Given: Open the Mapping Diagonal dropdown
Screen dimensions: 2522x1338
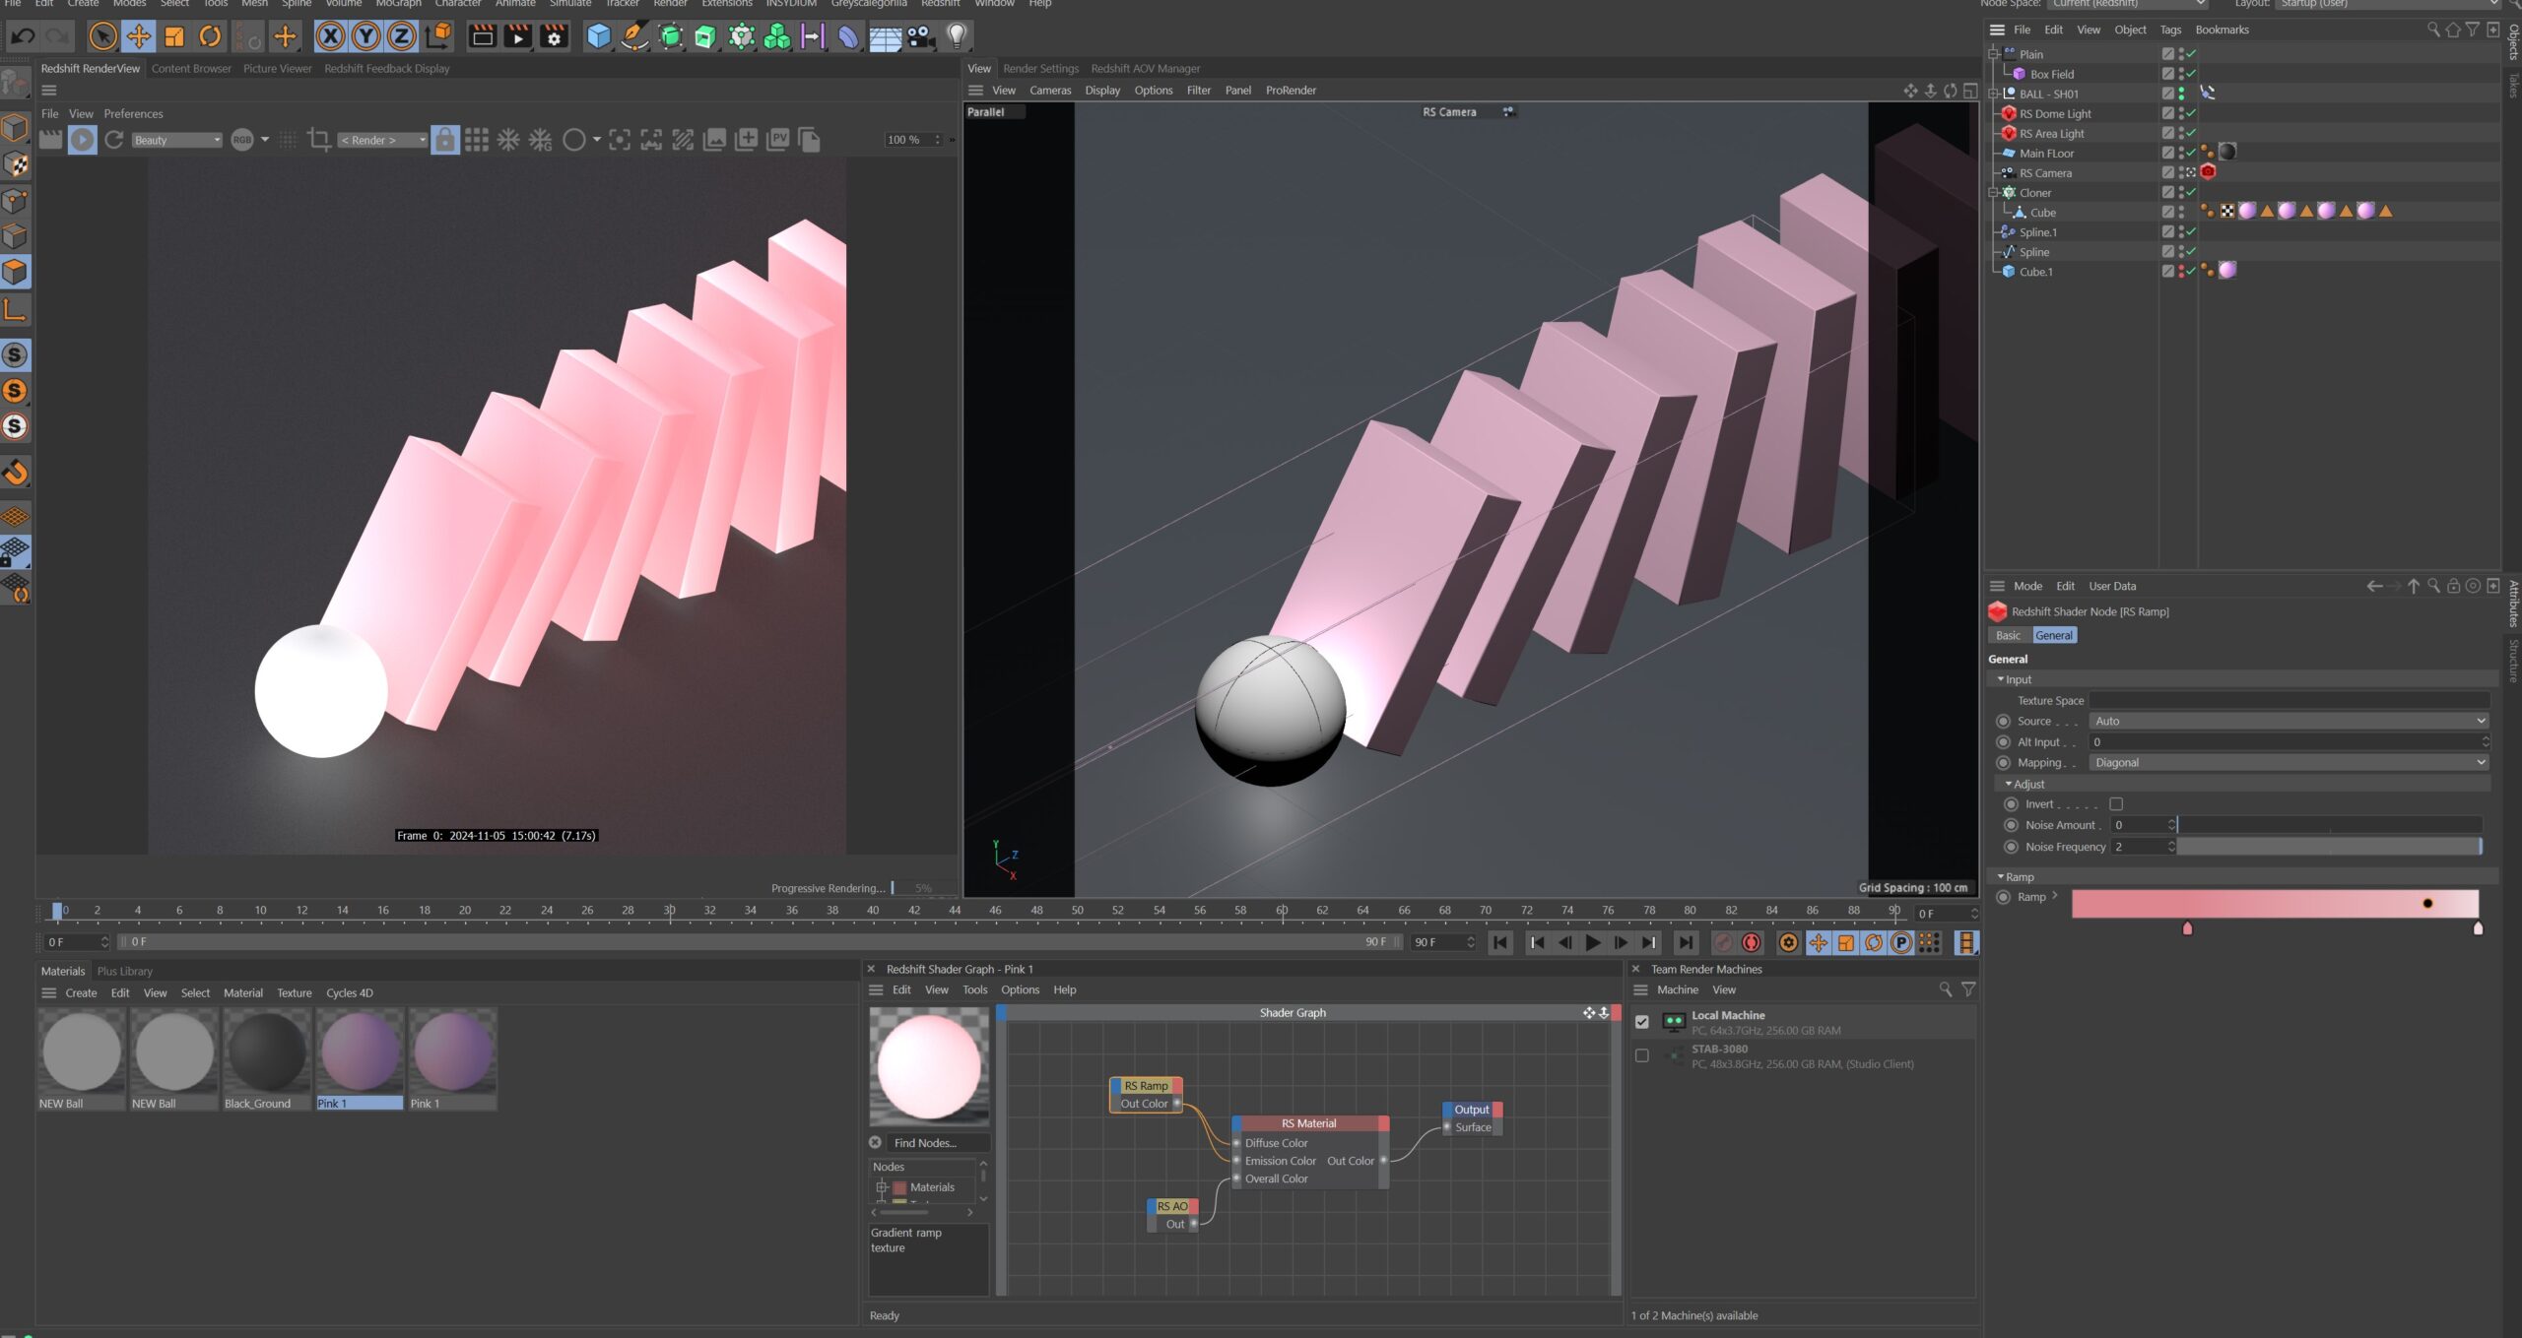Looking at the screenshot, I should coord(2288,762).
